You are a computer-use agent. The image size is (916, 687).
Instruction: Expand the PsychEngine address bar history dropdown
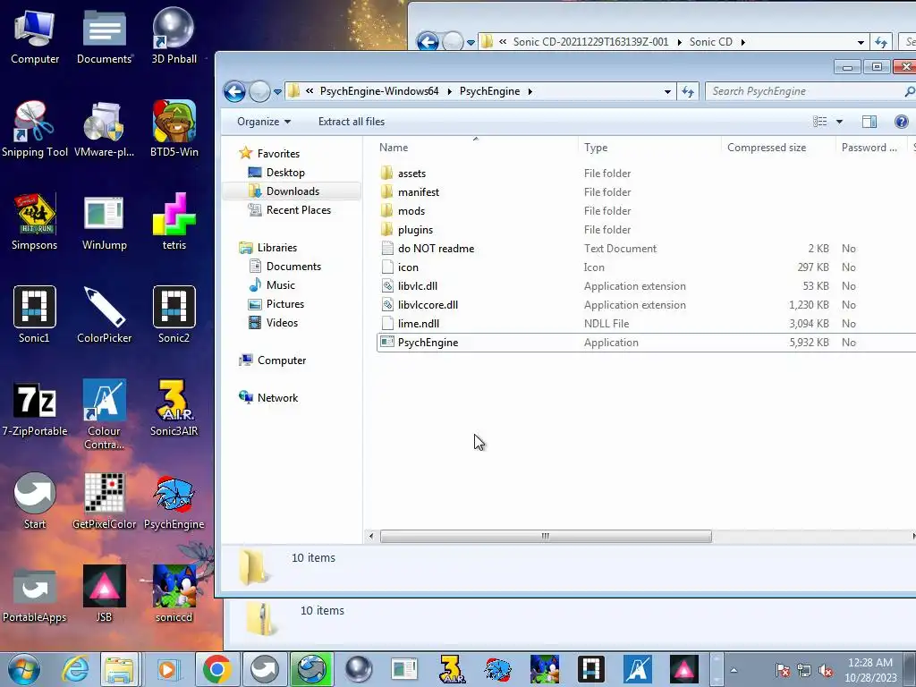coord(667,92)
